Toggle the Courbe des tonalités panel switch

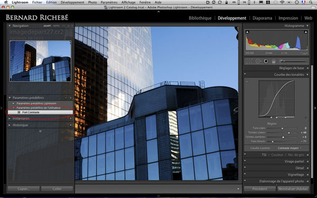pos(245,74)
